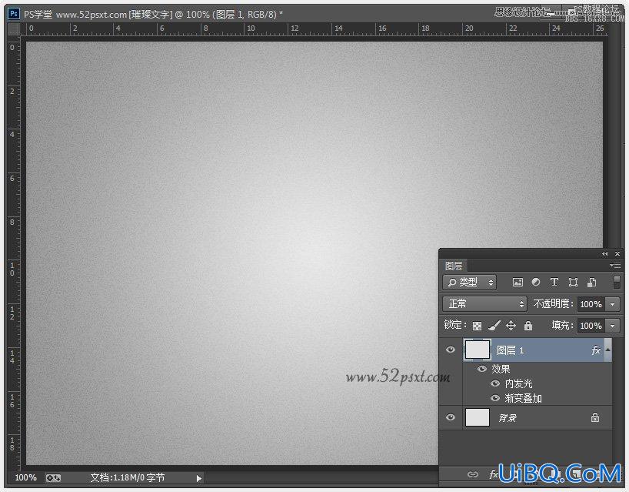Filter for shape layers
The width and height of the screenshot is (629, 492).
tap(573, 283)
